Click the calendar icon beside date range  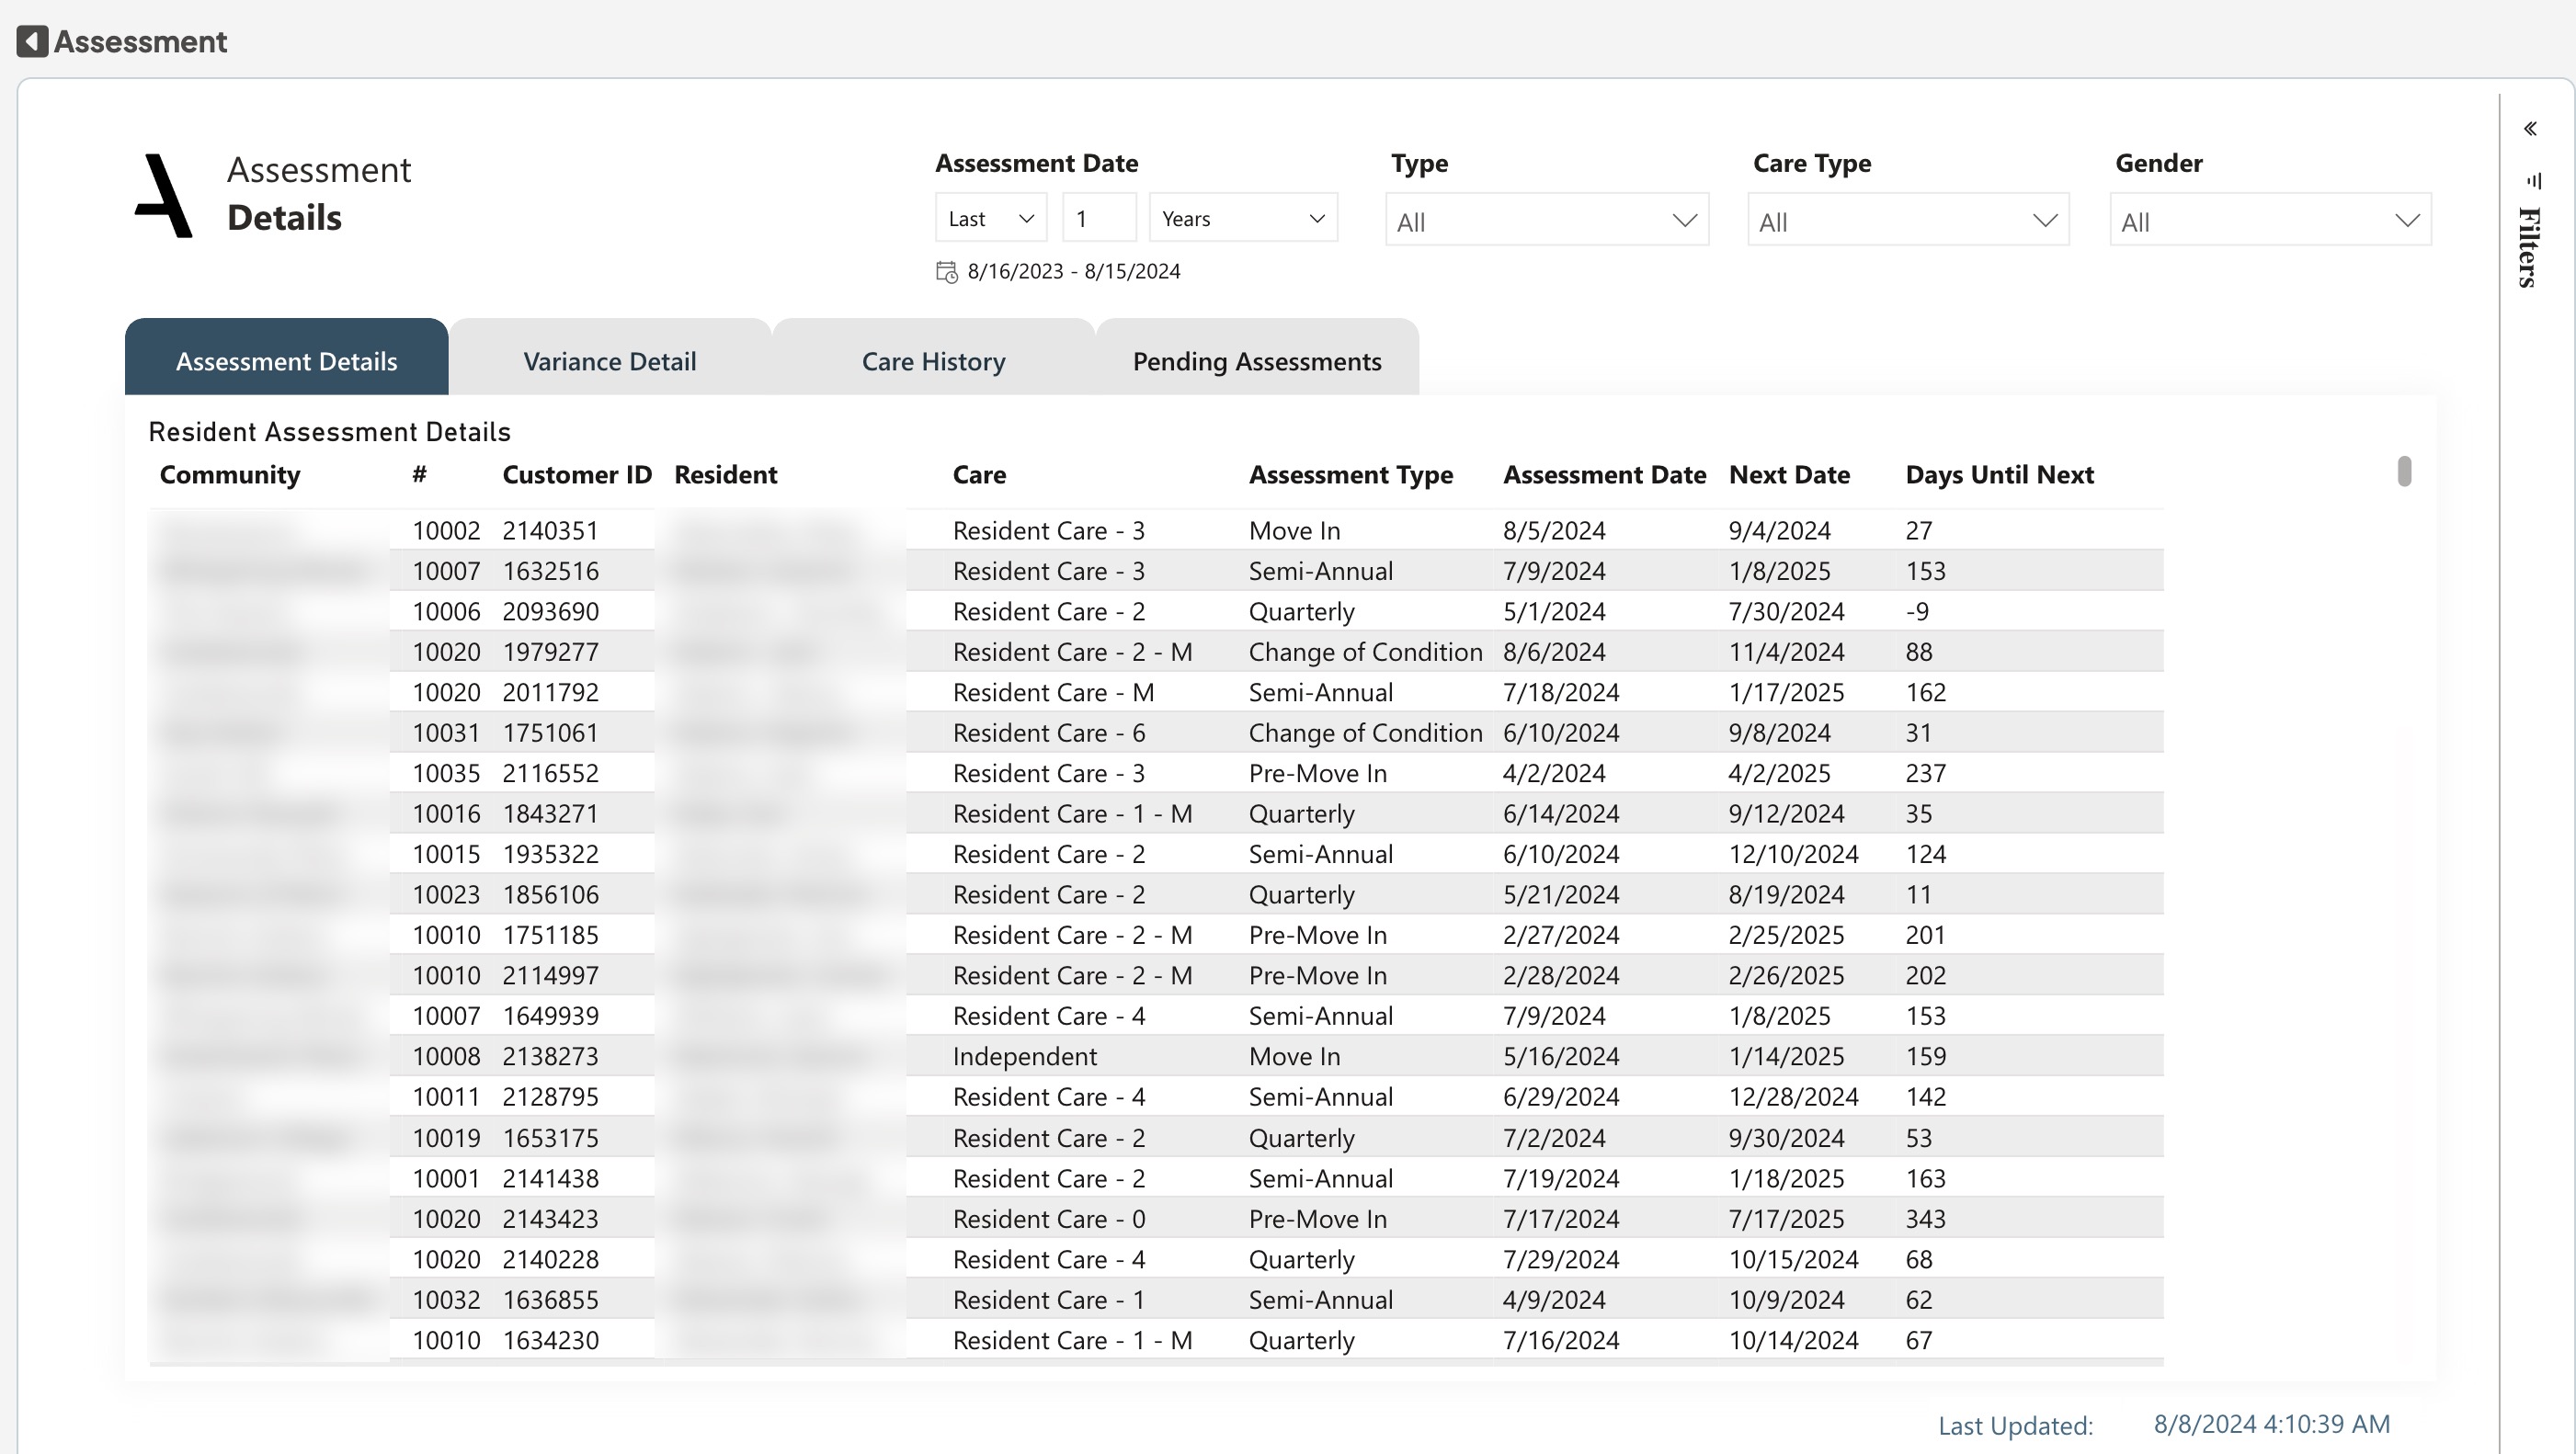click(946, 272)
